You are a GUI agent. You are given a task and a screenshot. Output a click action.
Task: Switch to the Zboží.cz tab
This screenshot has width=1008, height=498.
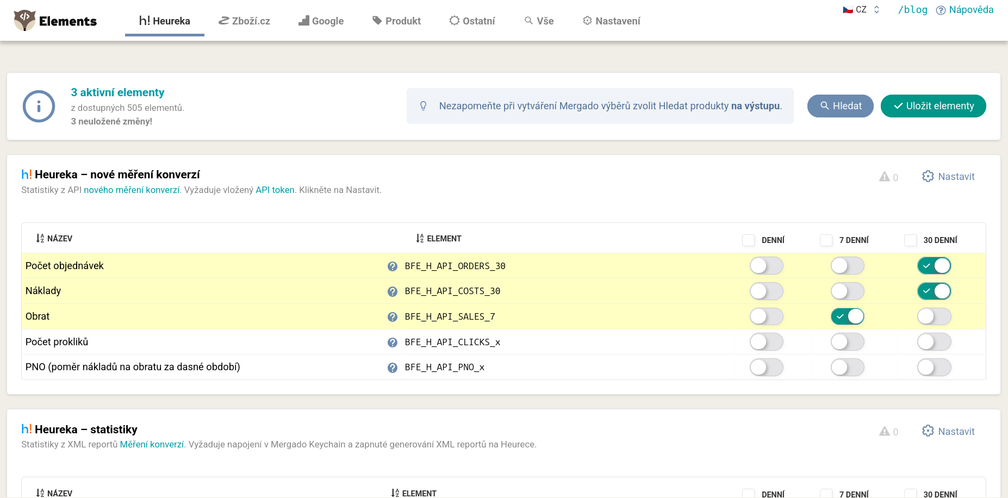(244, 21)
